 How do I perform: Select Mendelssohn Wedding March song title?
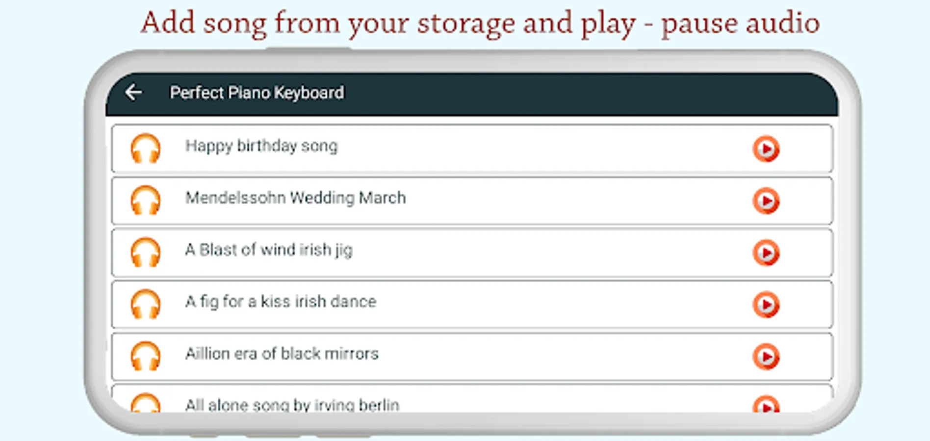point(295,198)
